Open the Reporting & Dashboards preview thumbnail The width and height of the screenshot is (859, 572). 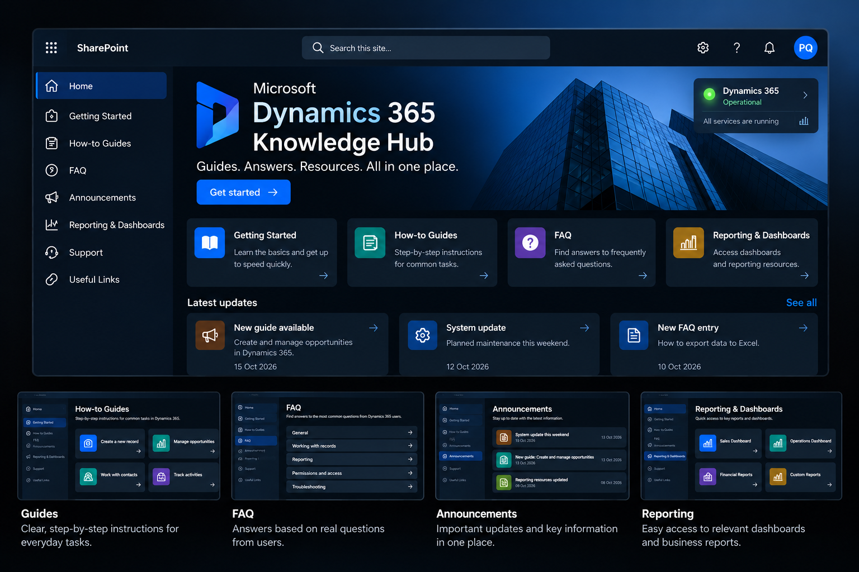tap(741, 446)
